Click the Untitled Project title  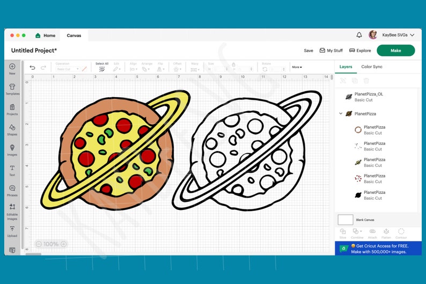coord(34,50)
